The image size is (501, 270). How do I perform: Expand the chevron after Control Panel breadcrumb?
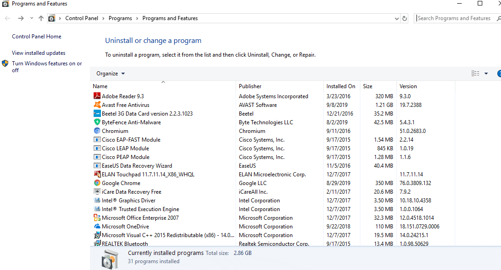[x=104, y=19]
